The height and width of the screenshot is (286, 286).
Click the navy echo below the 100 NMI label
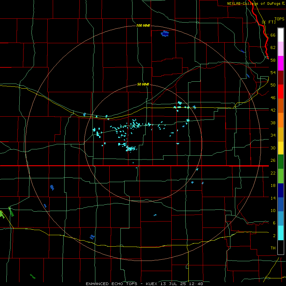pyautogui.click(x=165, y=34)
